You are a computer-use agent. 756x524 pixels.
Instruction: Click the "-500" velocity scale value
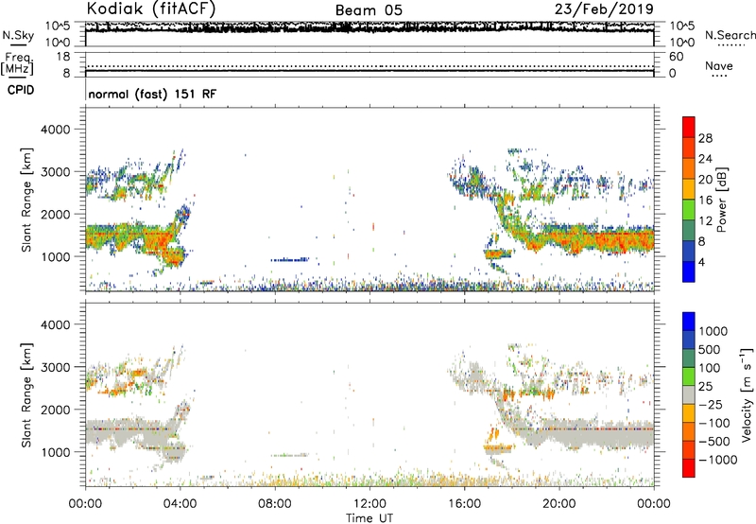[714, 442]
